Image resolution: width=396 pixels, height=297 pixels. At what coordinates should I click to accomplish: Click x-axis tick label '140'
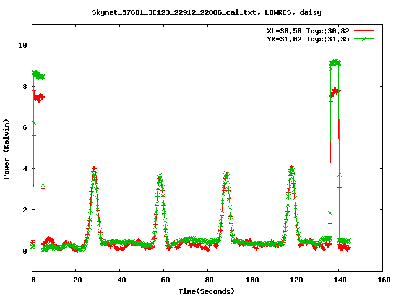(x=340, y=280)
